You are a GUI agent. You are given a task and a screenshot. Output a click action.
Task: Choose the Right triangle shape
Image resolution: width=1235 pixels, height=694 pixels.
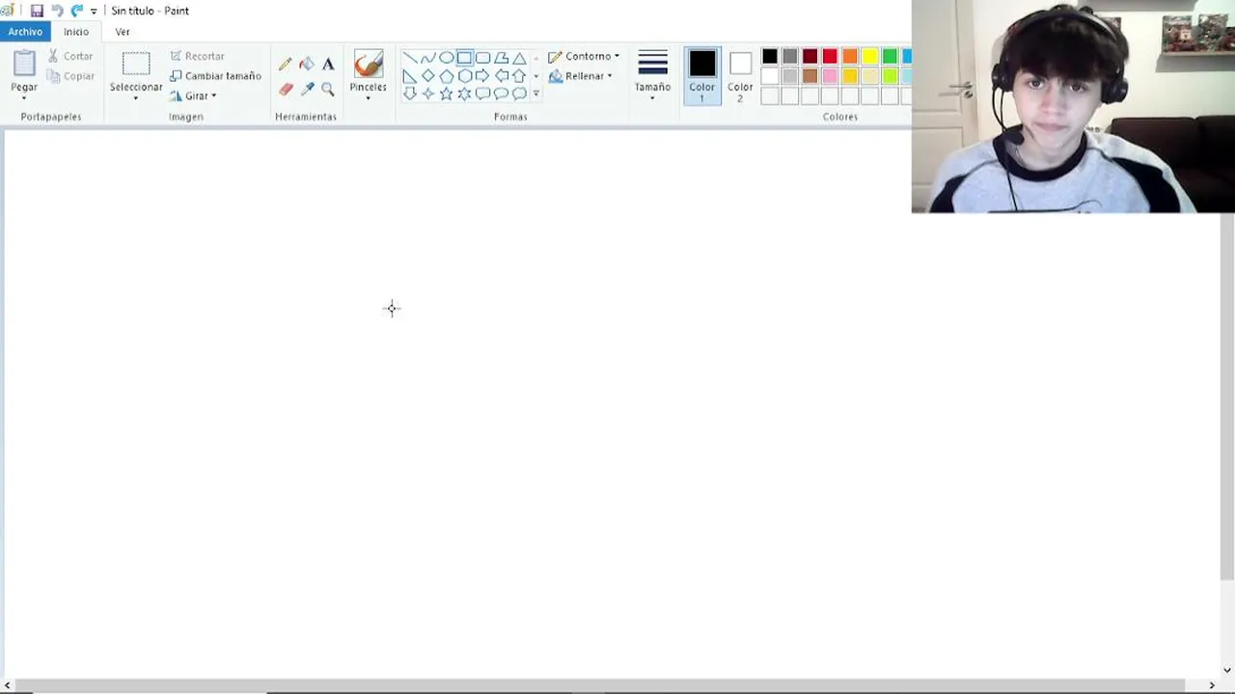410,75
